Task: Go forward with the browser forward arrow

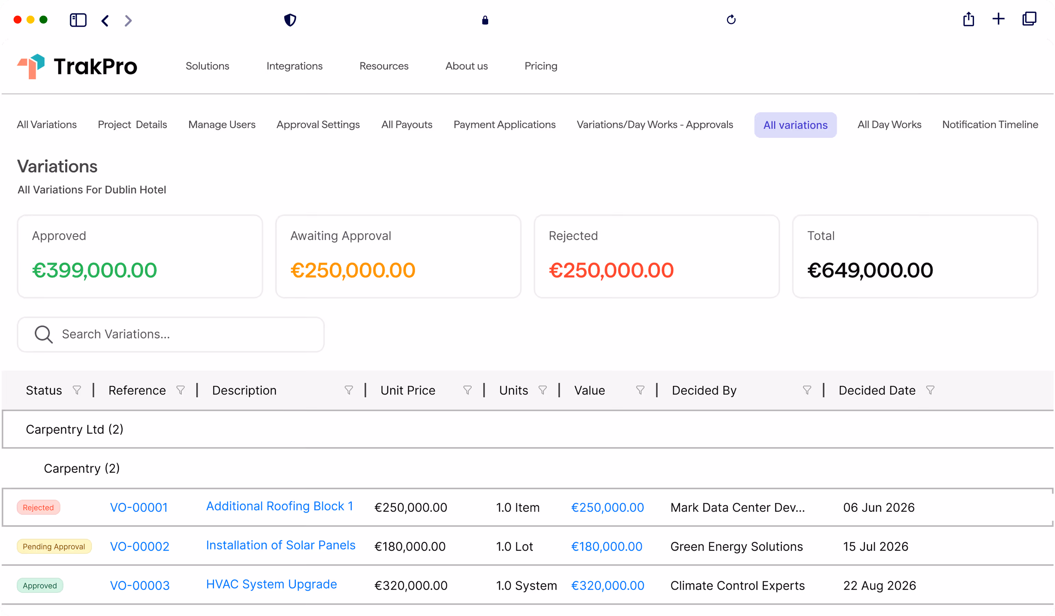Action: [x=128, y=20]
